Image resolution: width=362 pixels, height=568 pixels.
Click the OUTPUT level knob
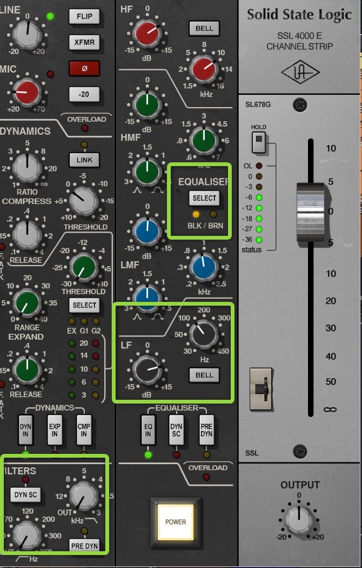pyautogui.click(x=299, y=520)
